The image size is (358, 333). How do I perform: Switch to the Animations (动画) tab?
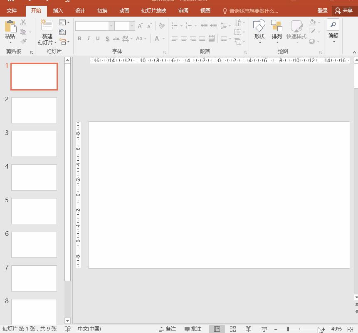coord(124,11)
